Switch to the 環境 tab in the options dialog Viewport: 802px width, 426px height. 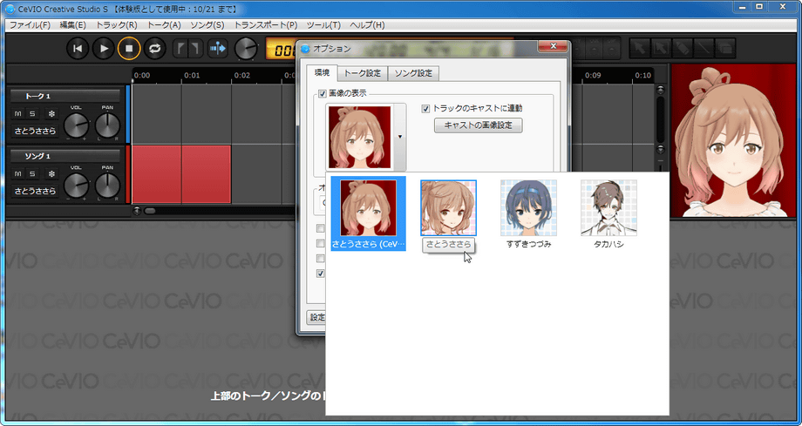point(322,72)
